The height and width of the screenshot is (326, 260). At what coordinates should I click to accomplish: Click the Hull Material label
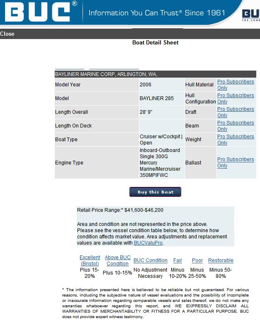[x=199, y=85]
